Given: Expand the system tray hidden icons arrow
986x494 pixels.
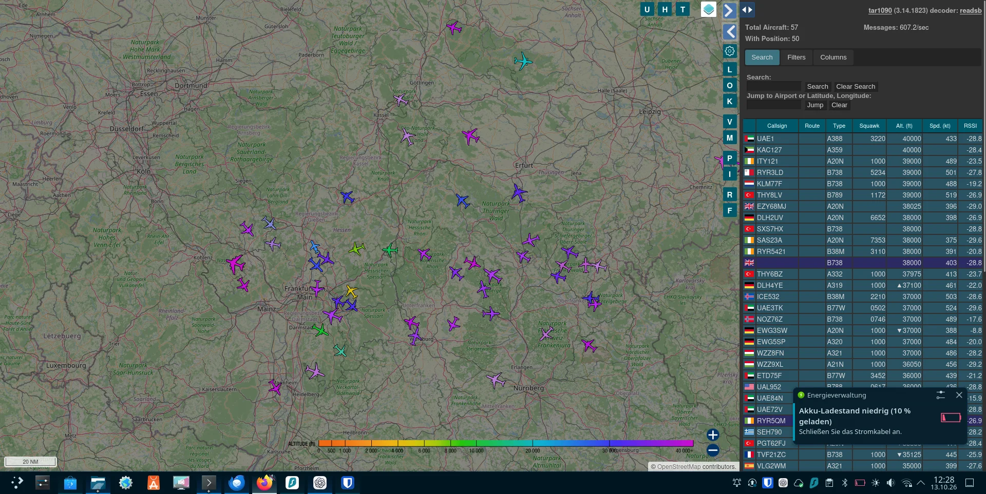Looking at the screenshot, I should [x=921, y=483].
